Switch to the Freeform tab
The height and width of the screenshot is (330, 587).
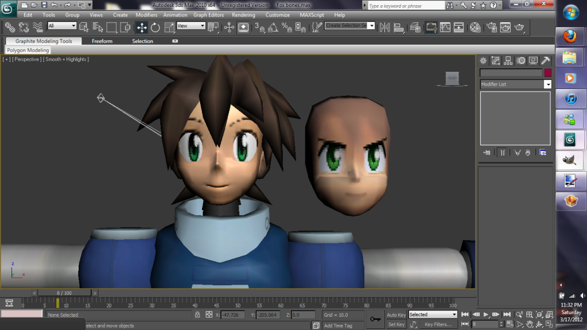(x=102, y=41)
